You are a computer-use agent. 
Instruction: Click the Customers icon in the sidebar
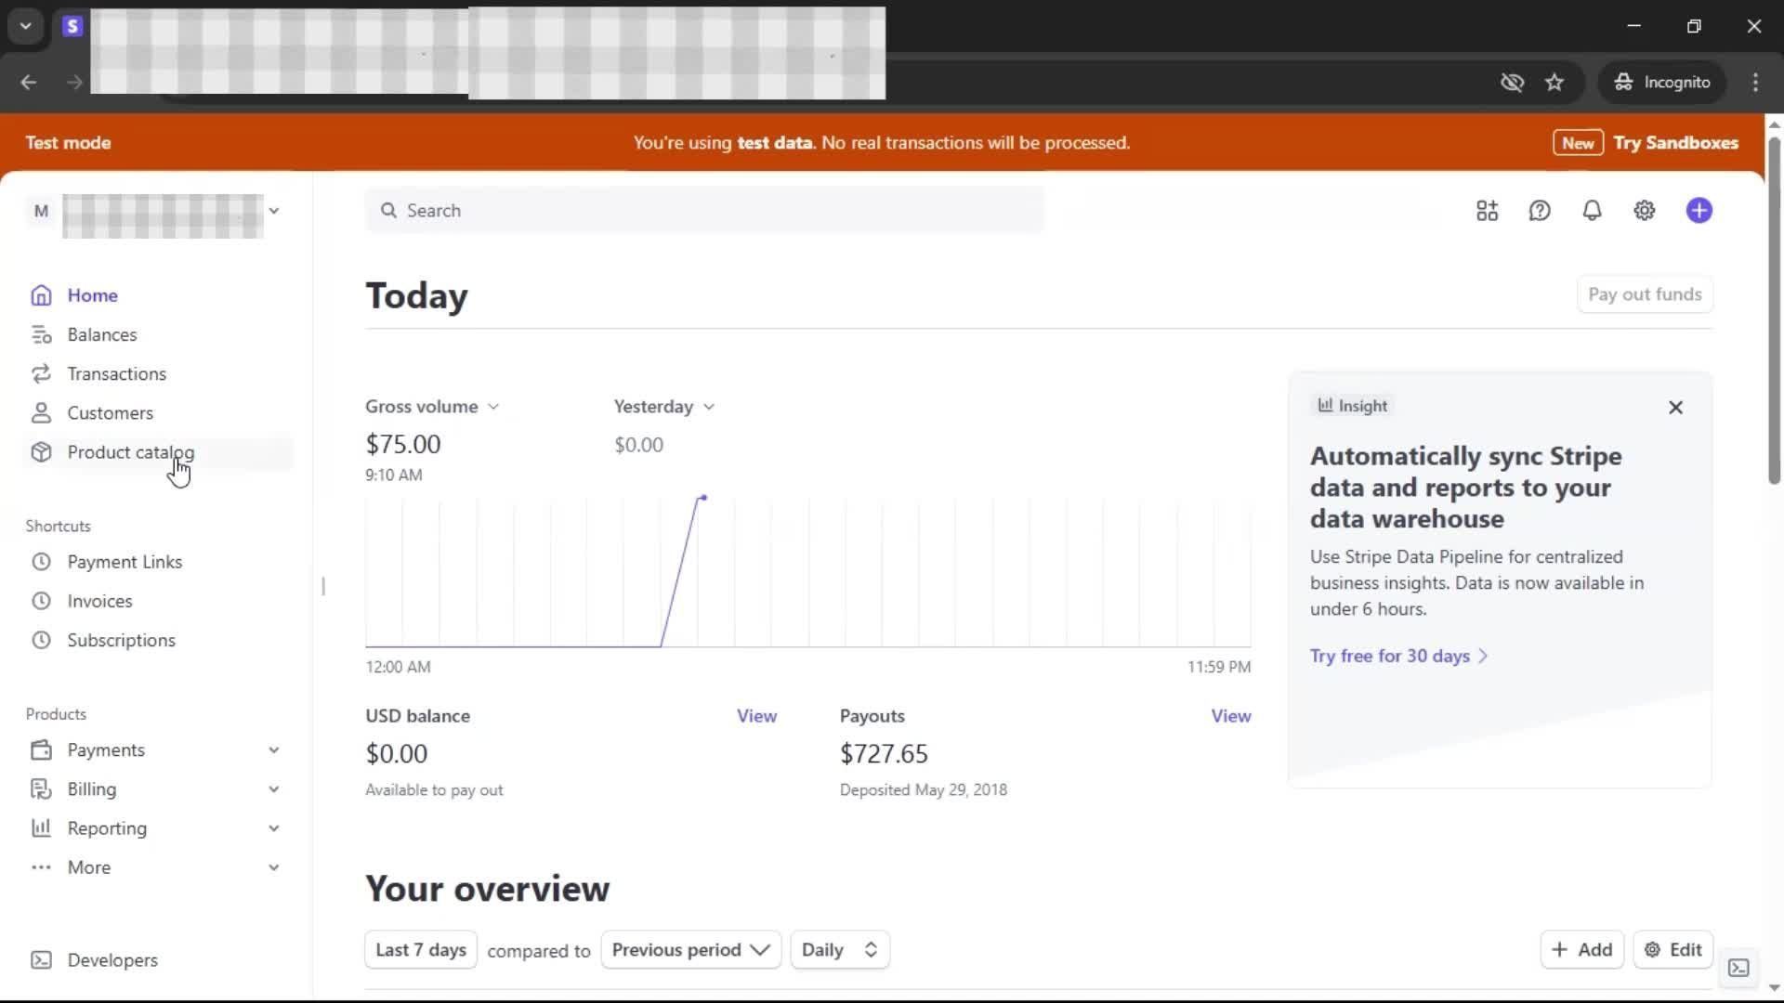(41, 413)
